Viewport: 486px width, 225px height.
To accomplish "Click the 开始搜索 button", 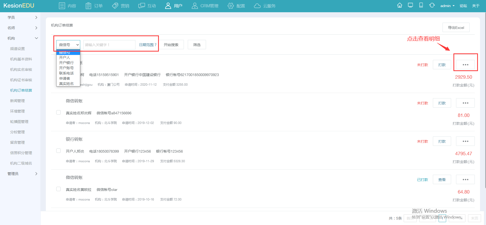I will pos(171,45).
